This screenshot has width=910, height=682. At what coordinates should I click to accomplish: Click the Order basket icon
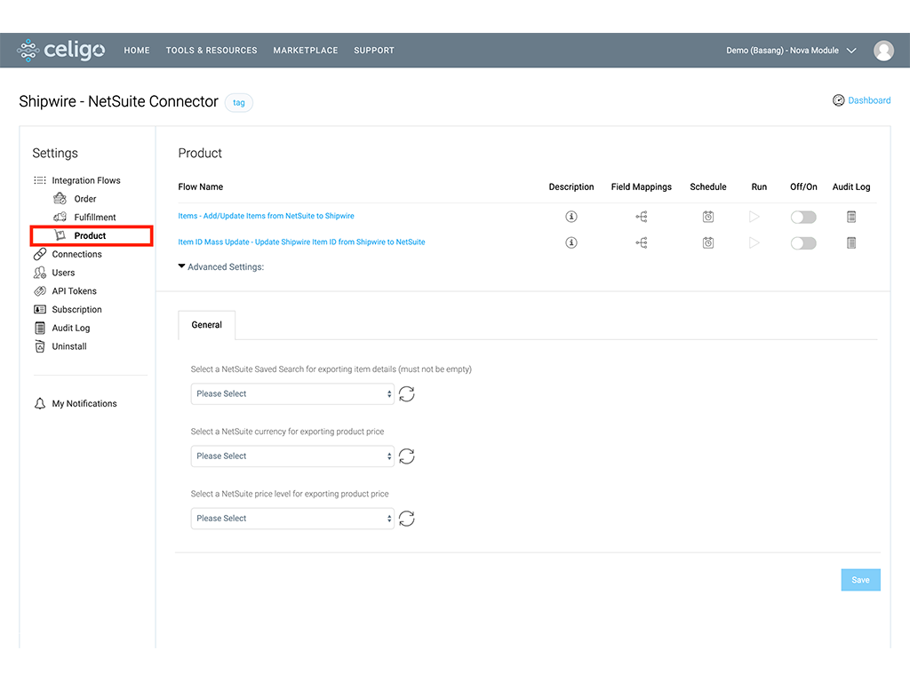(x=60, y=199)
